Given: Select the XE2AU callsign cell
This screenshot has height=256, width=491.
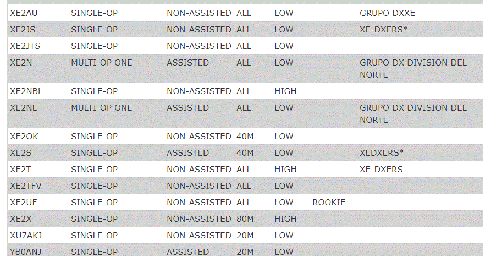Looking at the screenshot, I should pyautogui.click(x=24, y=13).
